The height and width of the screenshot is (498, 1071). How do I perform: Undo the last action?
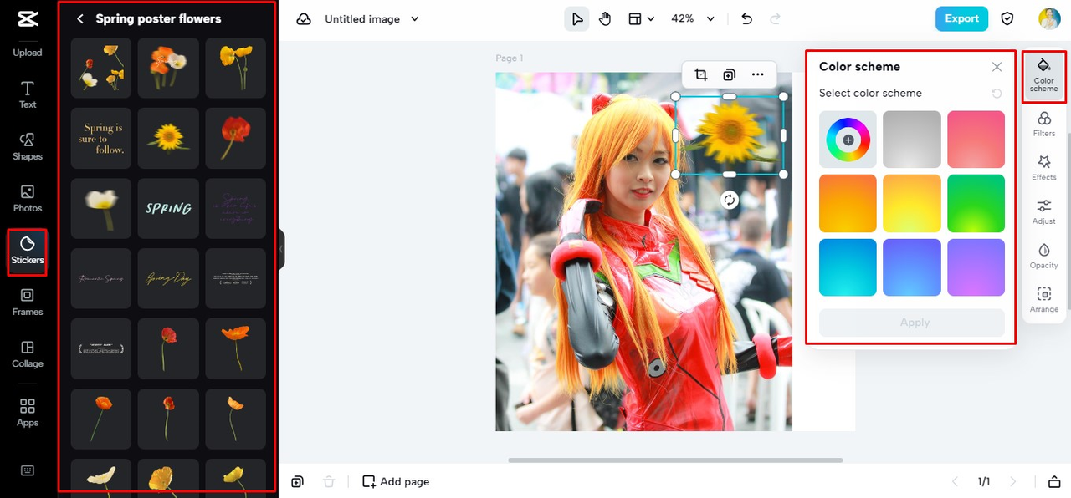tap(747, 18)
